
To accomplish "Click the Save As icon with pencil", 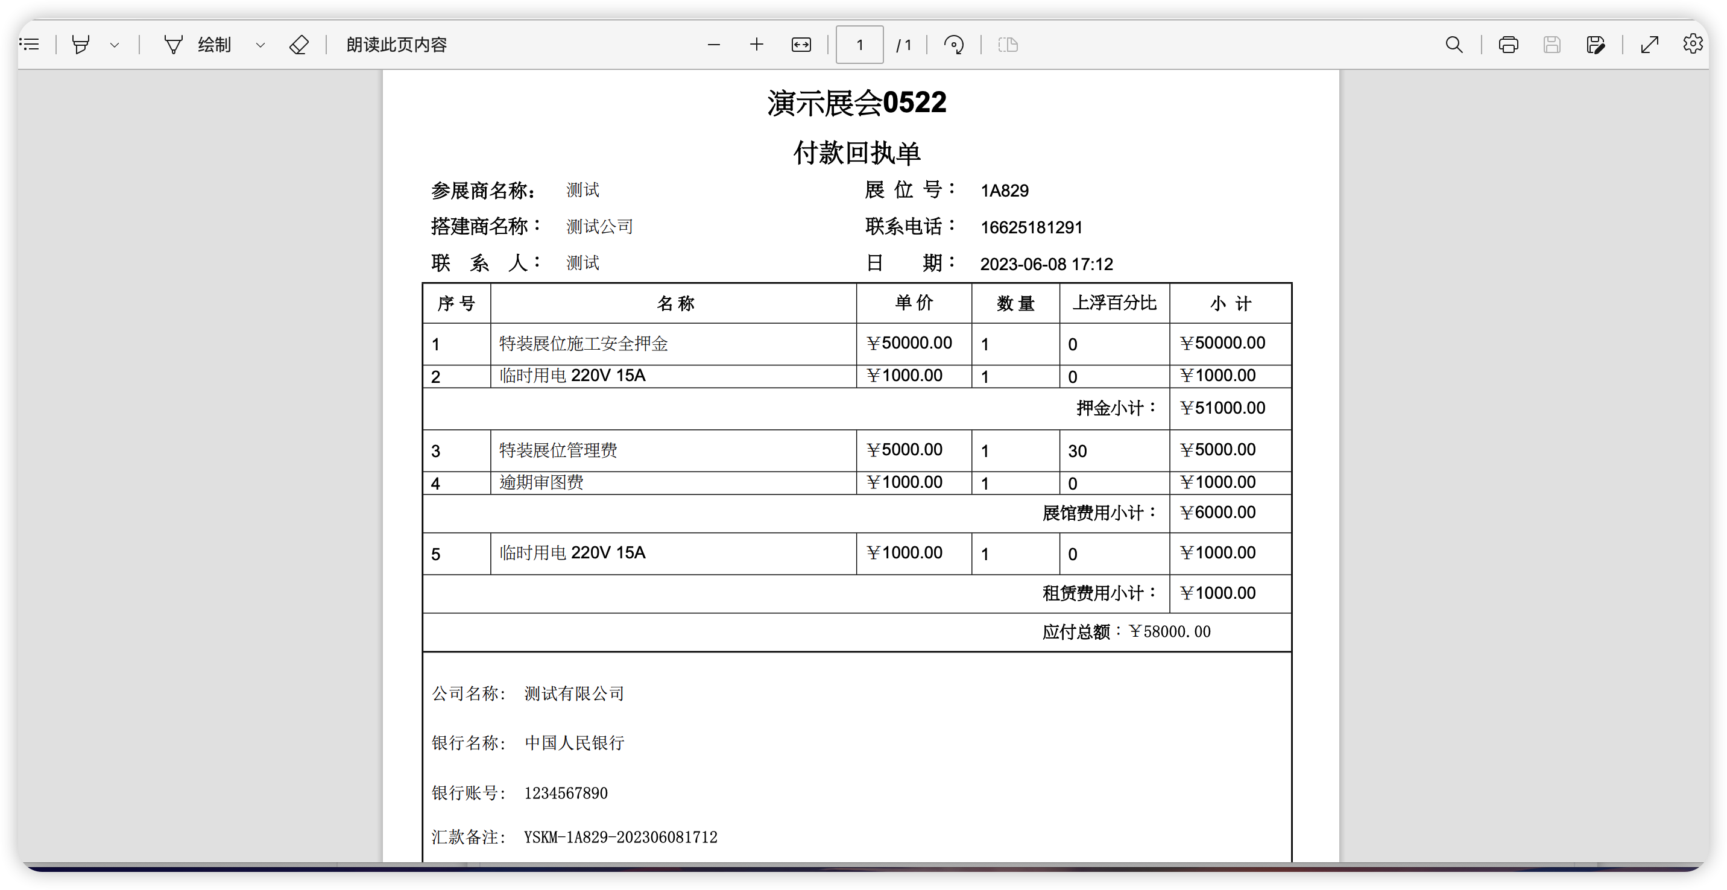I will (x=1596, y=45).
